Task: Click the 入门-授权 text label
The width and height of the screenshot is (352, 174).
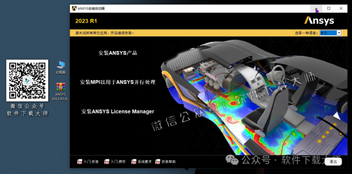Action: [118, 162]
